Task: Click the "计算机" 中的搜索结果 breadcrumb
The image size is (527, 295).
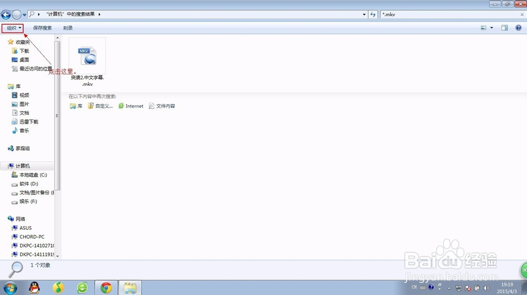Action: pos(71,14)
